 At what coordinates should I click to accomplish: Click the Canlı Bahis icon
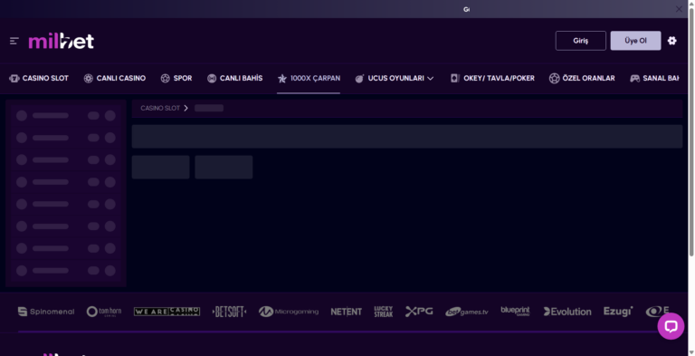pos(212,79)
